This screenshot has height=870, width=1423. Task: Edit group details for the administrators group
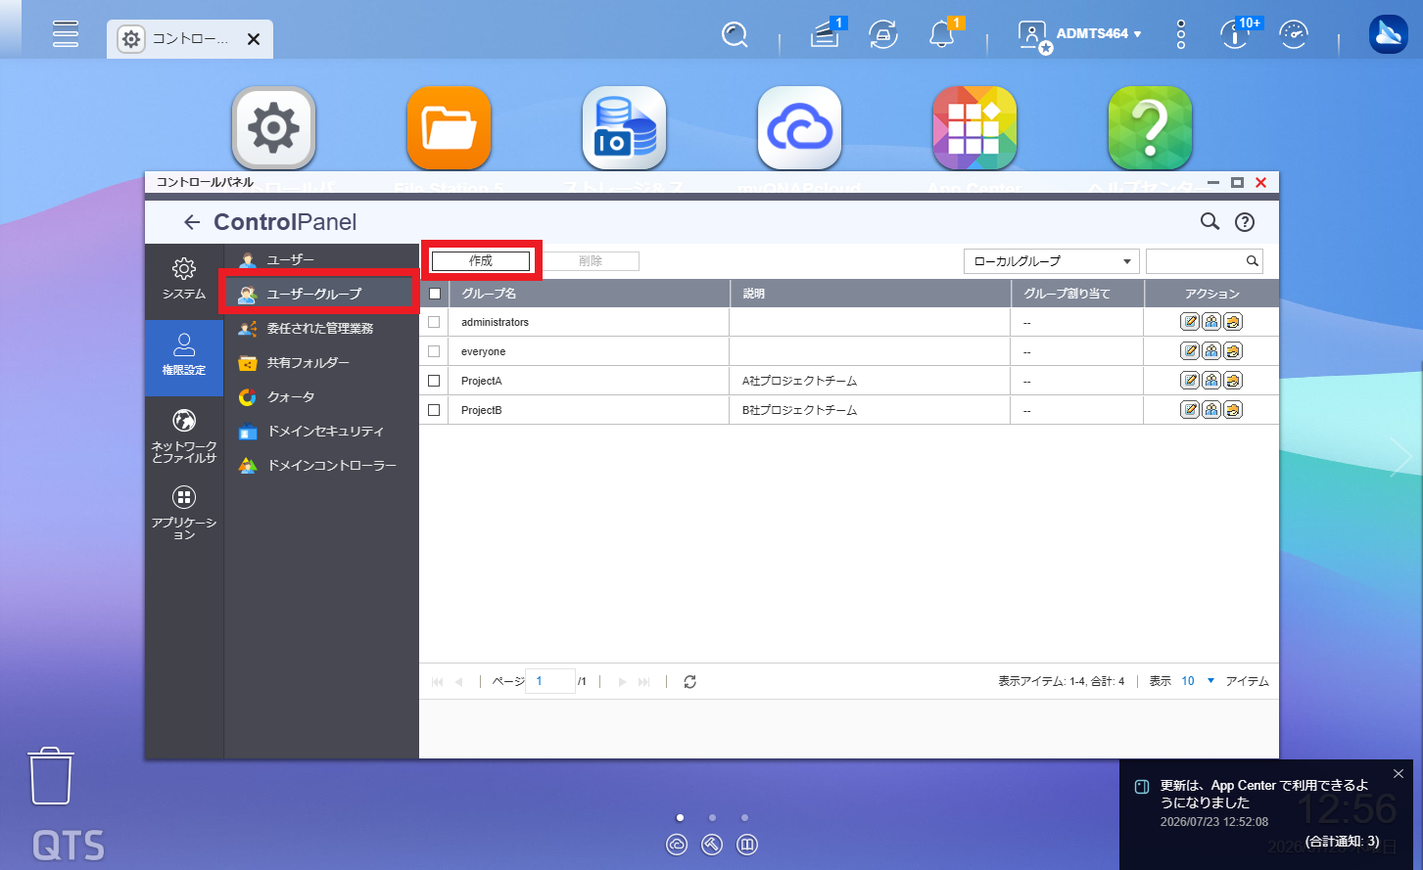pyautogui.click(x=1190, y=322)
